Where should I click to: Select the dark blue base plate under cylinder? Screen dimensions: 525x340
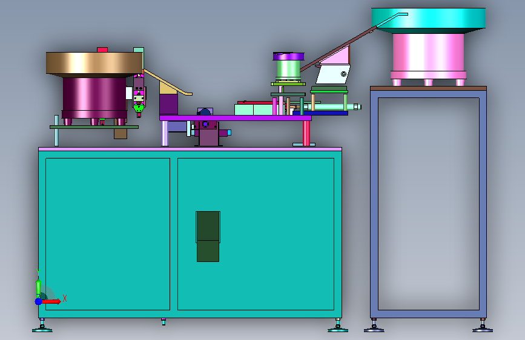[321, 113]
